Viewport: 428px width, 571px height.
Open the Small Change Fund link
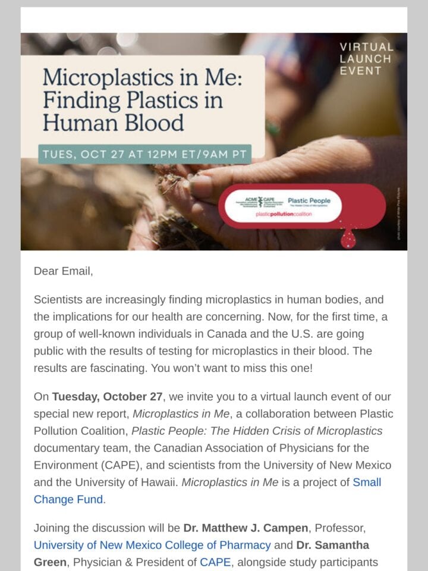pos(207,491)
